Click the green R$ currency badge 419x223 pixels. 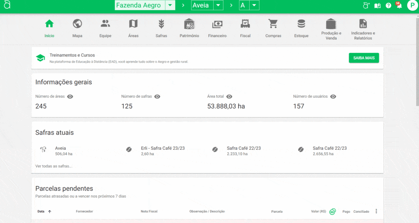click(332, 212)
